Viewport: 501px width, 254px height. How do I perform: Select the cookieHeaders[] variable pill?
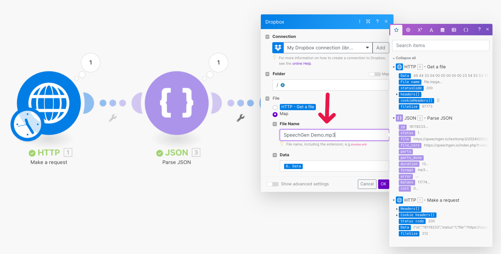pos(416,101)
